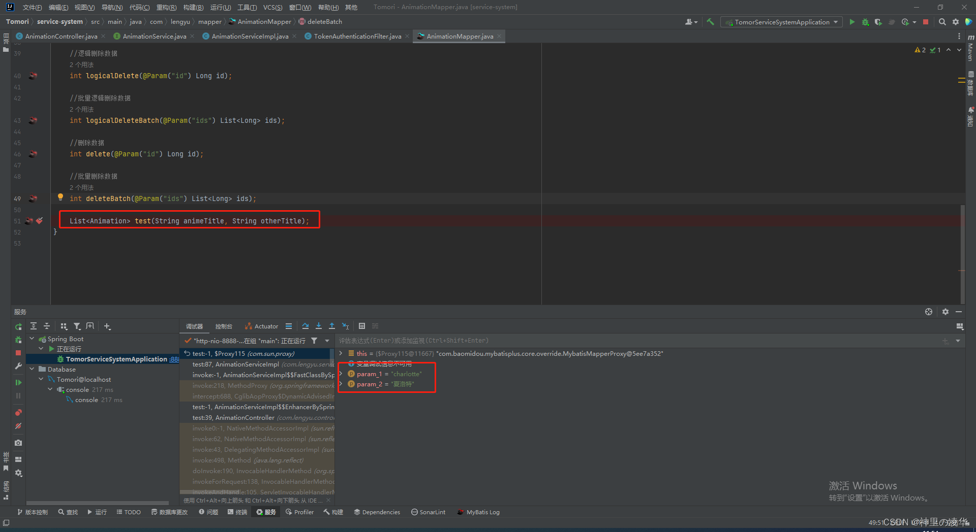Viewport: 976px width, 532px height.
Task: Click Step Out in the debugger toolbar
Action: [x=332, y=326]
